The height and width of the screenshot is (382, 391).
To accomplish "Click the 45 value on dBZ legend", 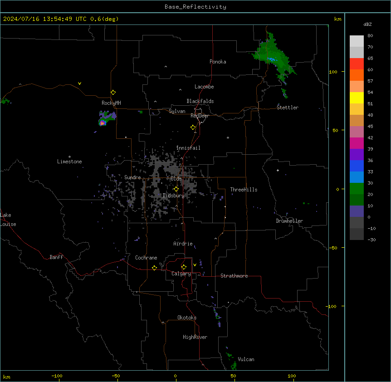I will pyautogui.click(x=370, y=127).
